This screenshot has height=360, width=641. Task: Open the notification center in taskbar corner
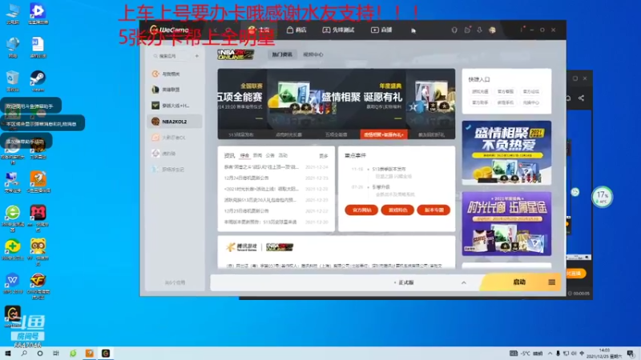coord(631,354)
